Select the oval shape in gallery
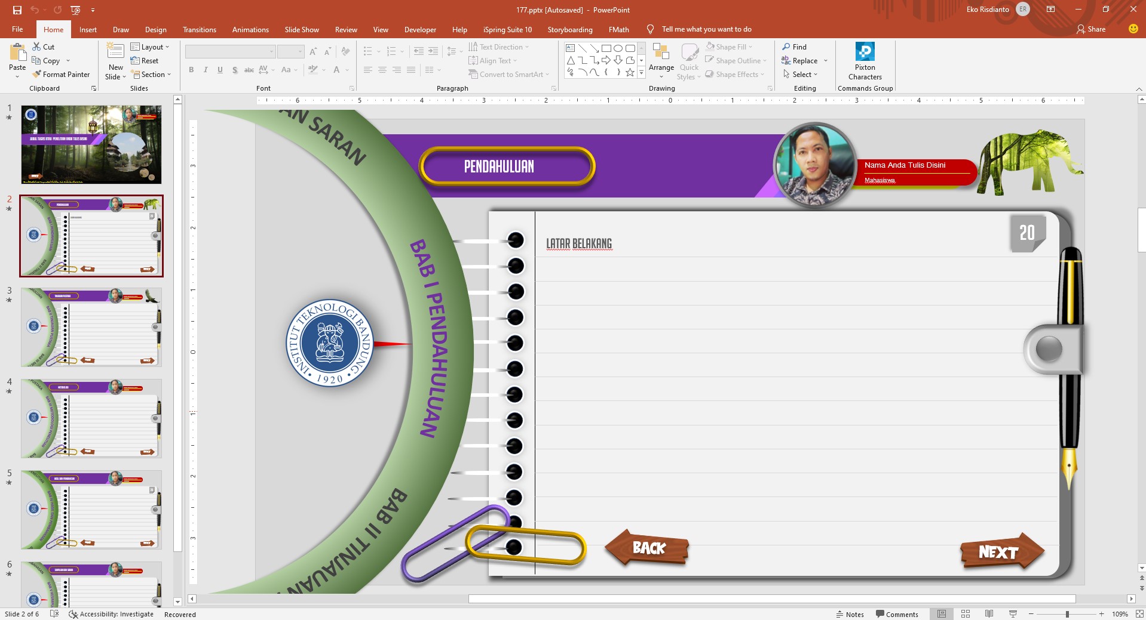The width and height of the screenshot is (1146, 620). click(618, 48)
